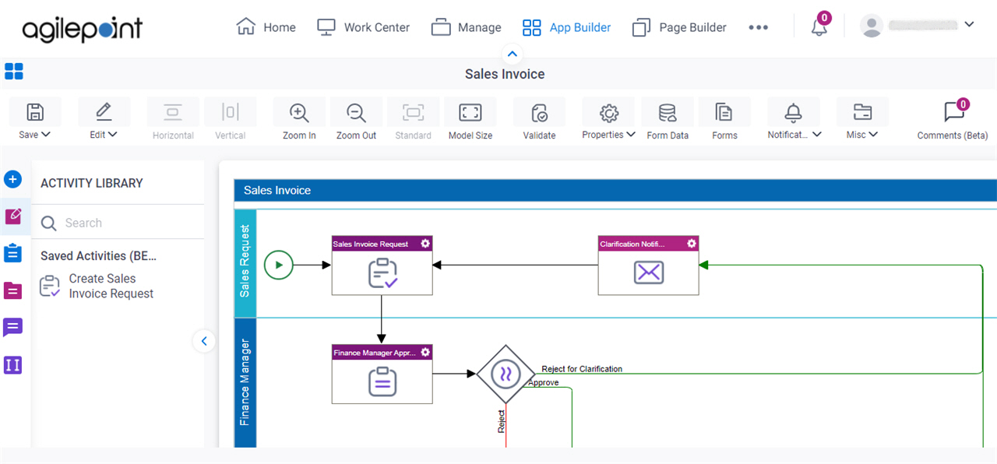Open Comments (Beta) panel

tap(953, 121)
